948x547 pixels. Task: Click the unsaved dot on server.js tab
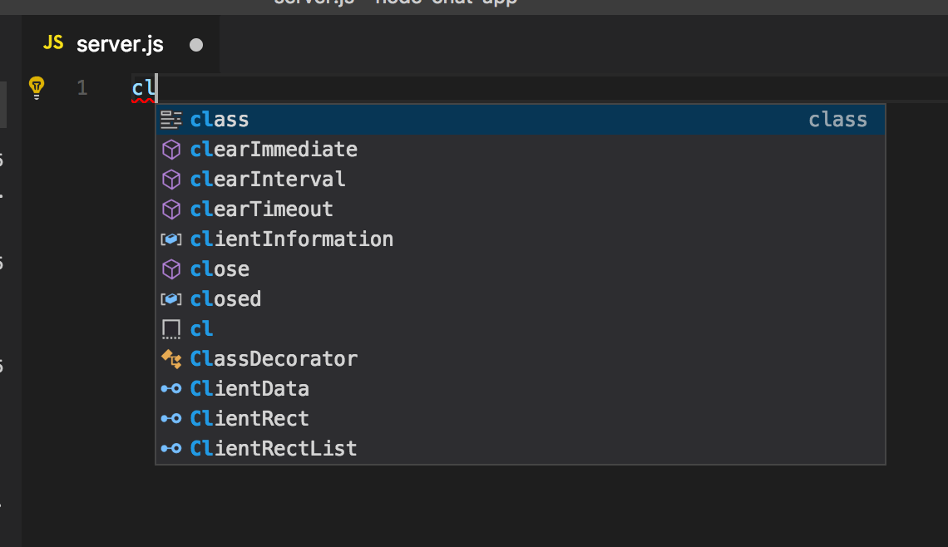(196, 46)
